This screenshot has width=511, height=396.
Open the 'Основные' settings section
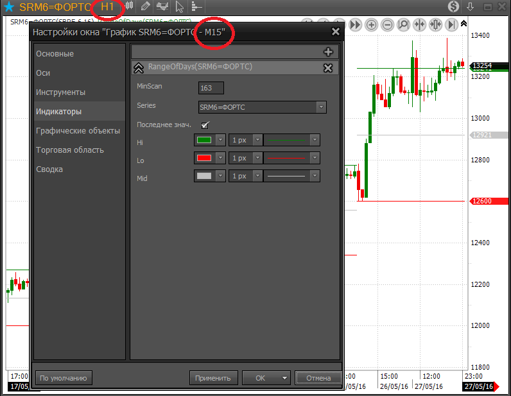(x=55, y=54)
